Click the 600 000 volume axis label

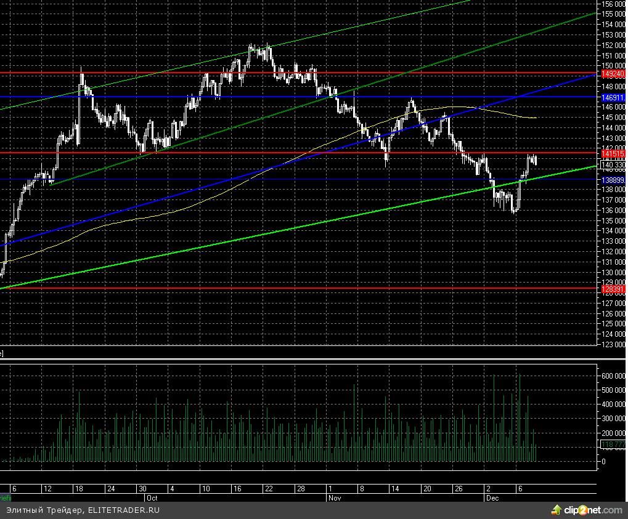click(613, 376)
